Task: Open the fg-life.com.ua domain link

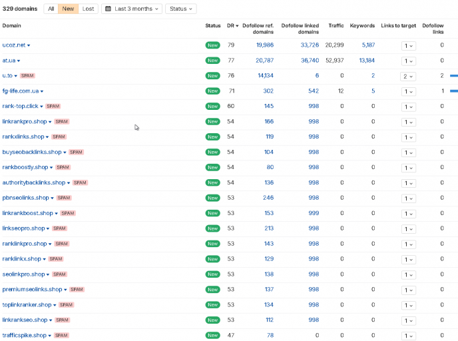Action: tap(21, 91)
